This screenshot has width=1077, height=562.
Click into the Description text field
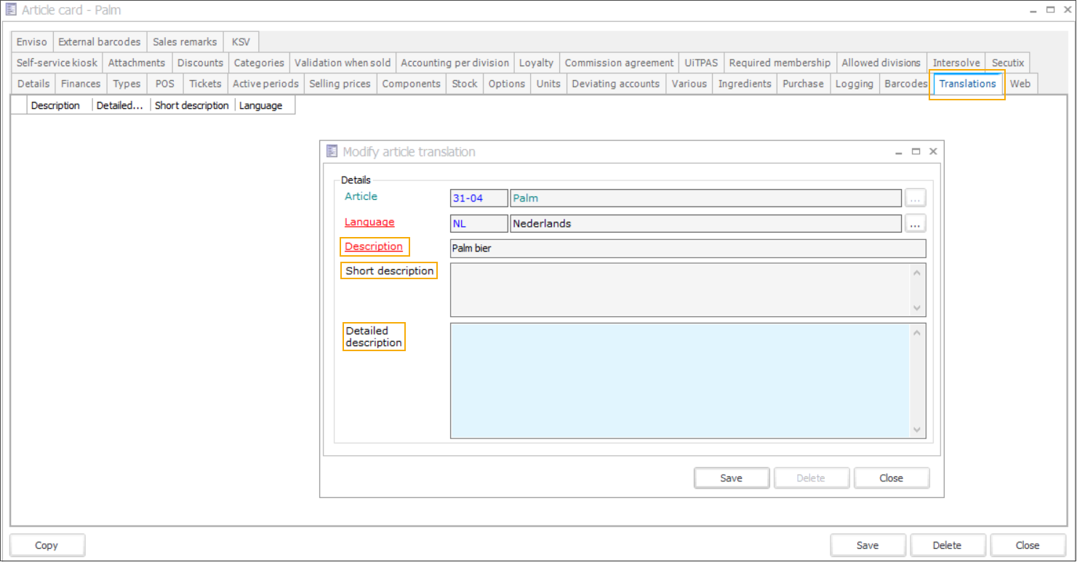click(687, 249)
